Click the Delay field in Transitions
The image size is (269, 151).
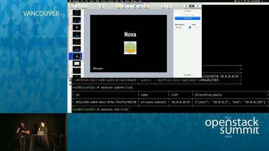195,27
